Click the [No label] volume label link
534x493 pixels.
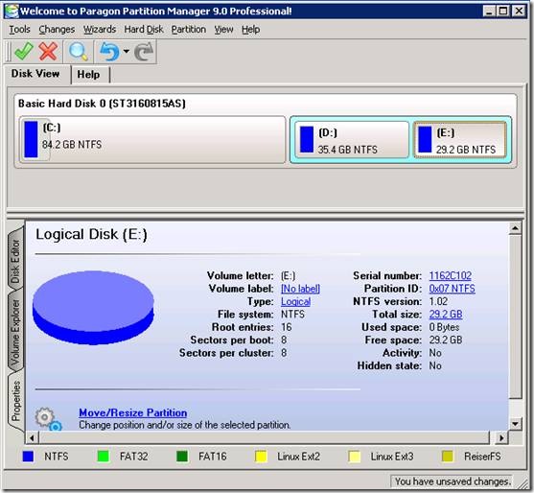[x=300, y=289]
